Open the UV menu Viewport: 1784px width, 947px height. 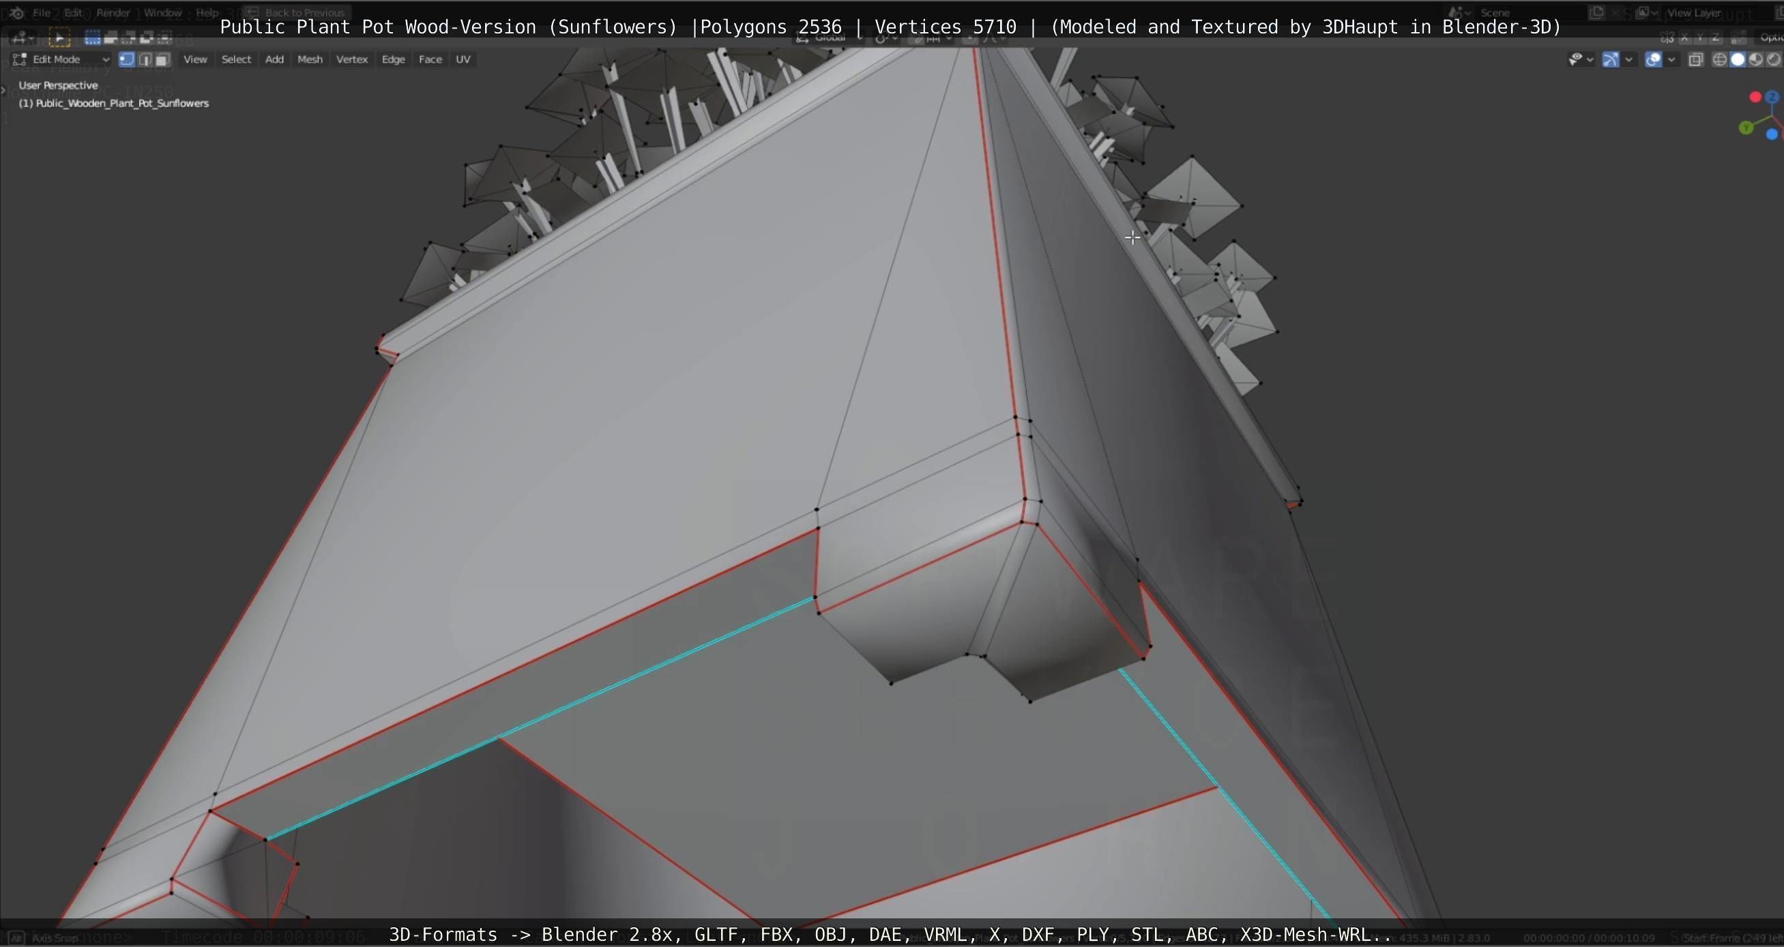pyautogui.click(x=463, y=59)
